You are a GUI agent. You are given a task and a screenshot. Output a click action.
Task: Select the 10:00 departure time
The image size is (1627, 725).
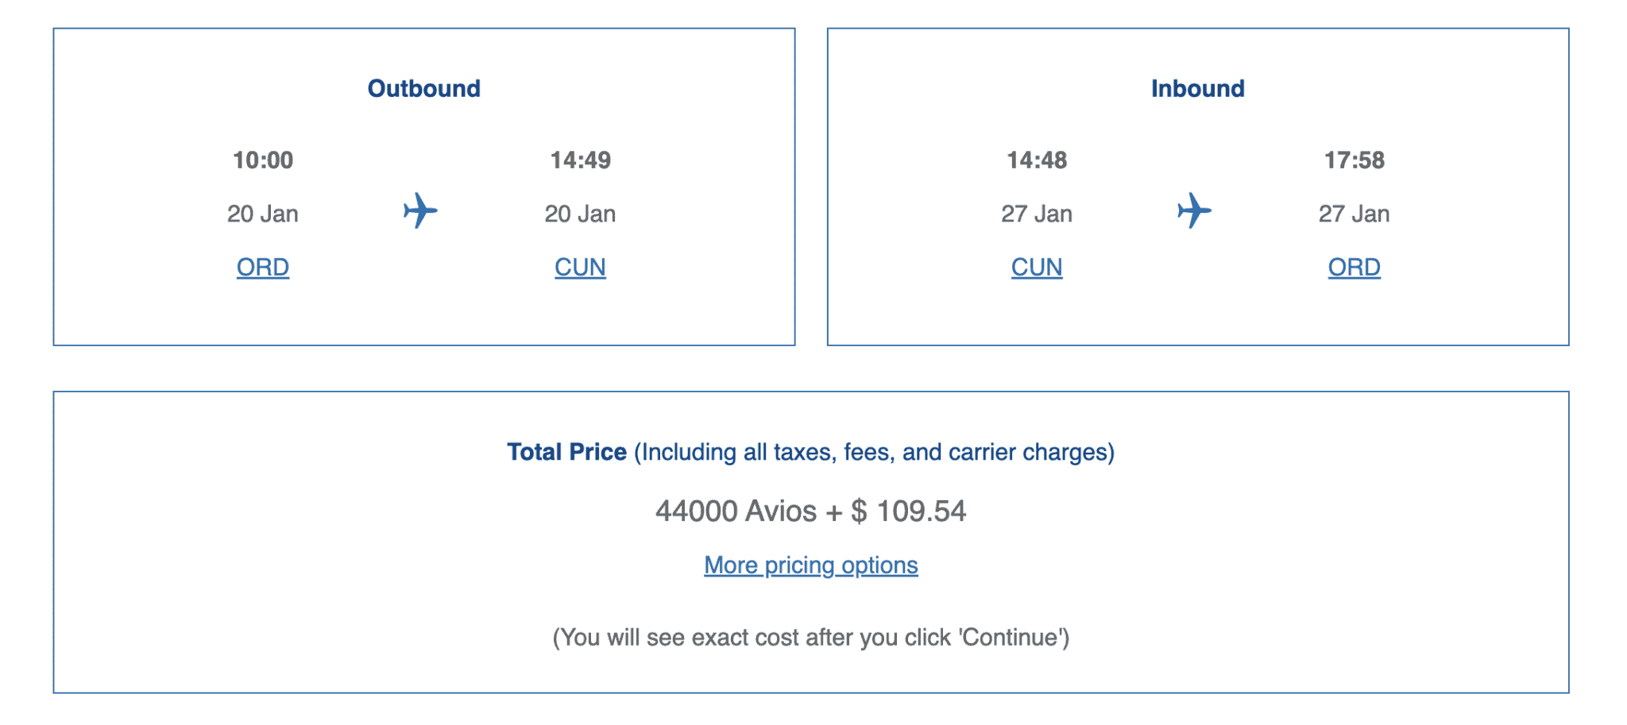click(264, 160)
